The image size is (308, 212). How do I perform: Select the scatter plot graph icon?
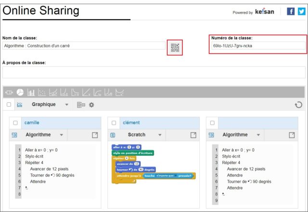42,92
